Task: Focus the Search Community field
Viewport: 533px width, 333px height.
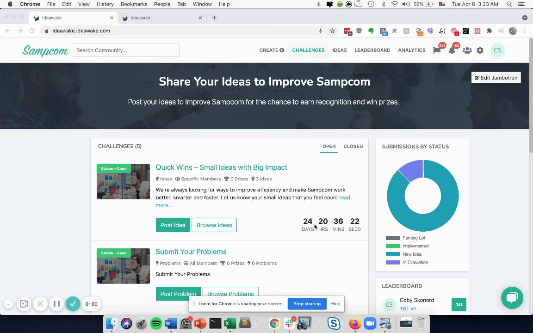Action: [126, 50]
